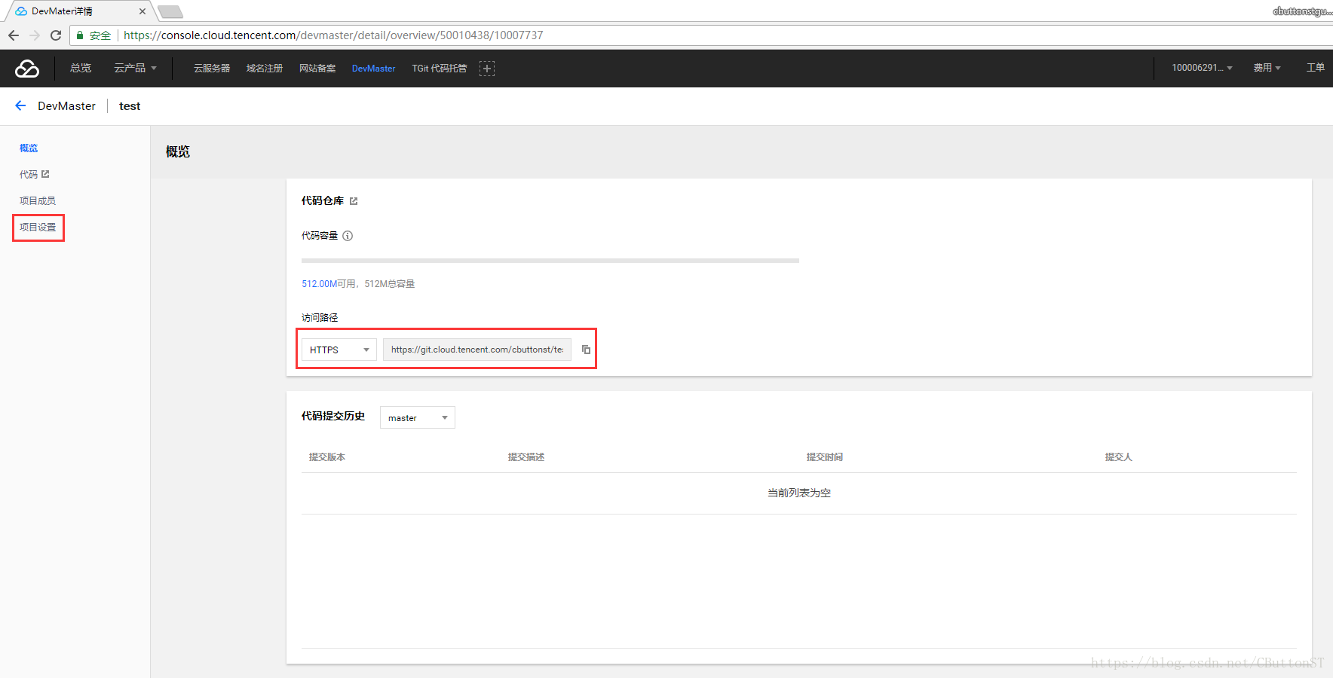This screenshot has width=1333, height=678.
Task: Expand the 费用 billing dropdown
Action: pos(1267,68)
